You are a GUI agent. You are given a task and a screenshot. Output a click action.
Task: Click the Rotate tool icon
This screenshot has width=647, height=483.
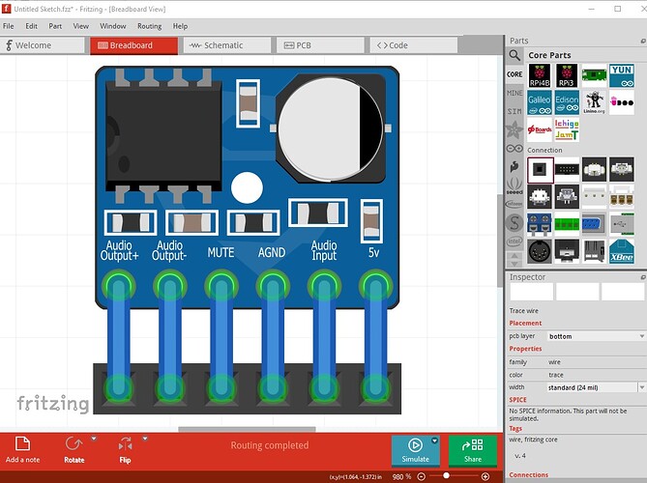(74, 445)
